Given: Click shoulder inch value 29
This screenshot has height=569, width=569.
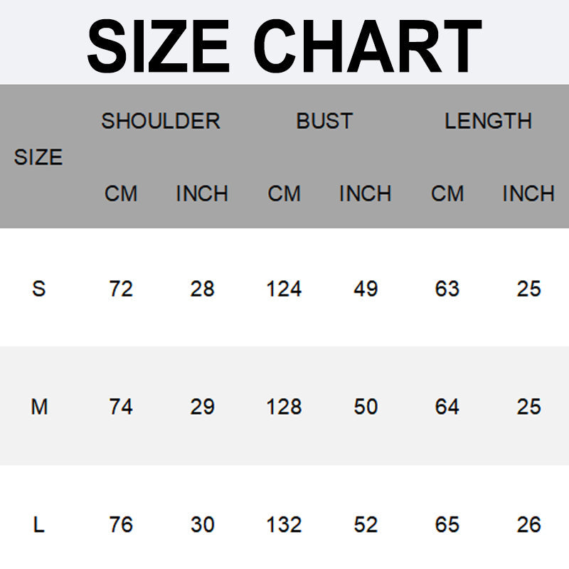Looking at the screenshot, I should [203, 406].
